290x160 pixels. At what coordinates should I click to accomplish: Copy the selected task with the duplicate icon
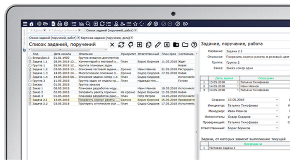[x=148, y=45]
